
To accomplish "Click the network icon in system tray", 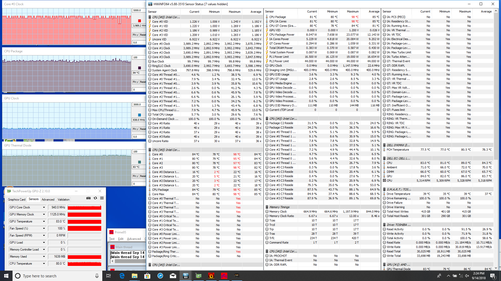I will (x=461, y=276).
